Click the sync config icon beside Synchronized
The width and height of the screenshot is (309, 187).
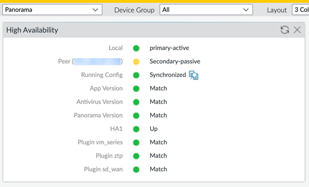click(193, 75)
